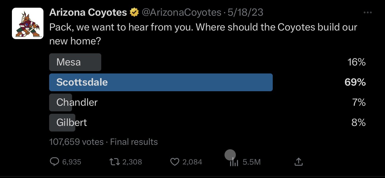The image size is (385, 178).
Task: Share the tweet using the upload icon
Action: 298,162
